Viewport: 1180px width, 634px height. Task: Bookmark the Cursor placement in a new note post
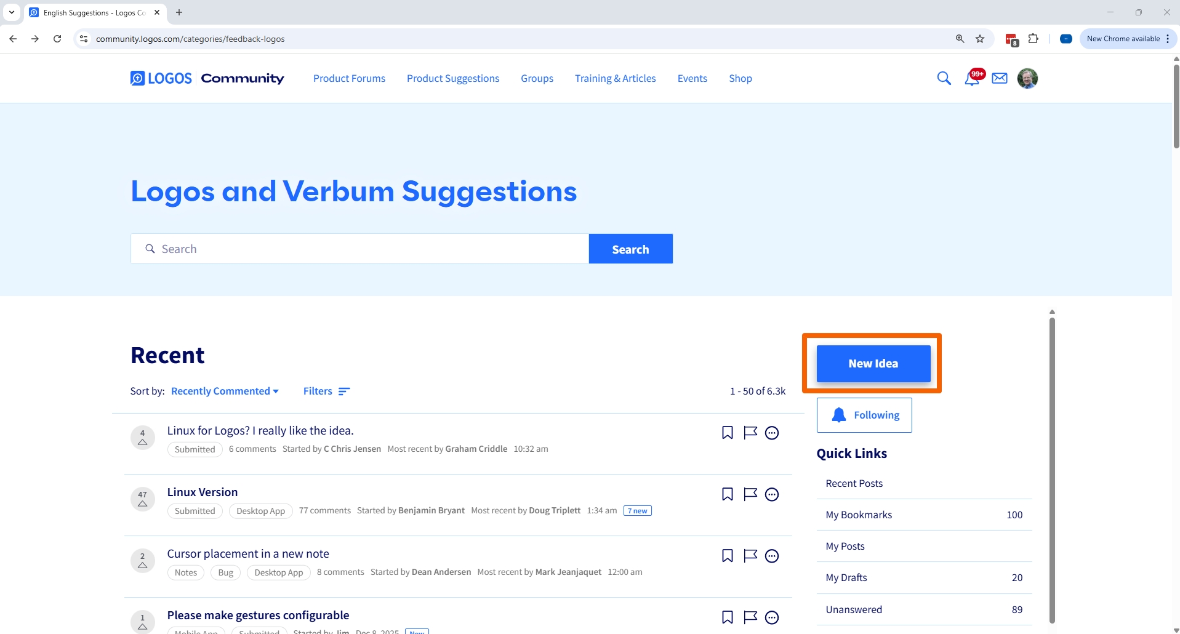[x=727, y=556]
